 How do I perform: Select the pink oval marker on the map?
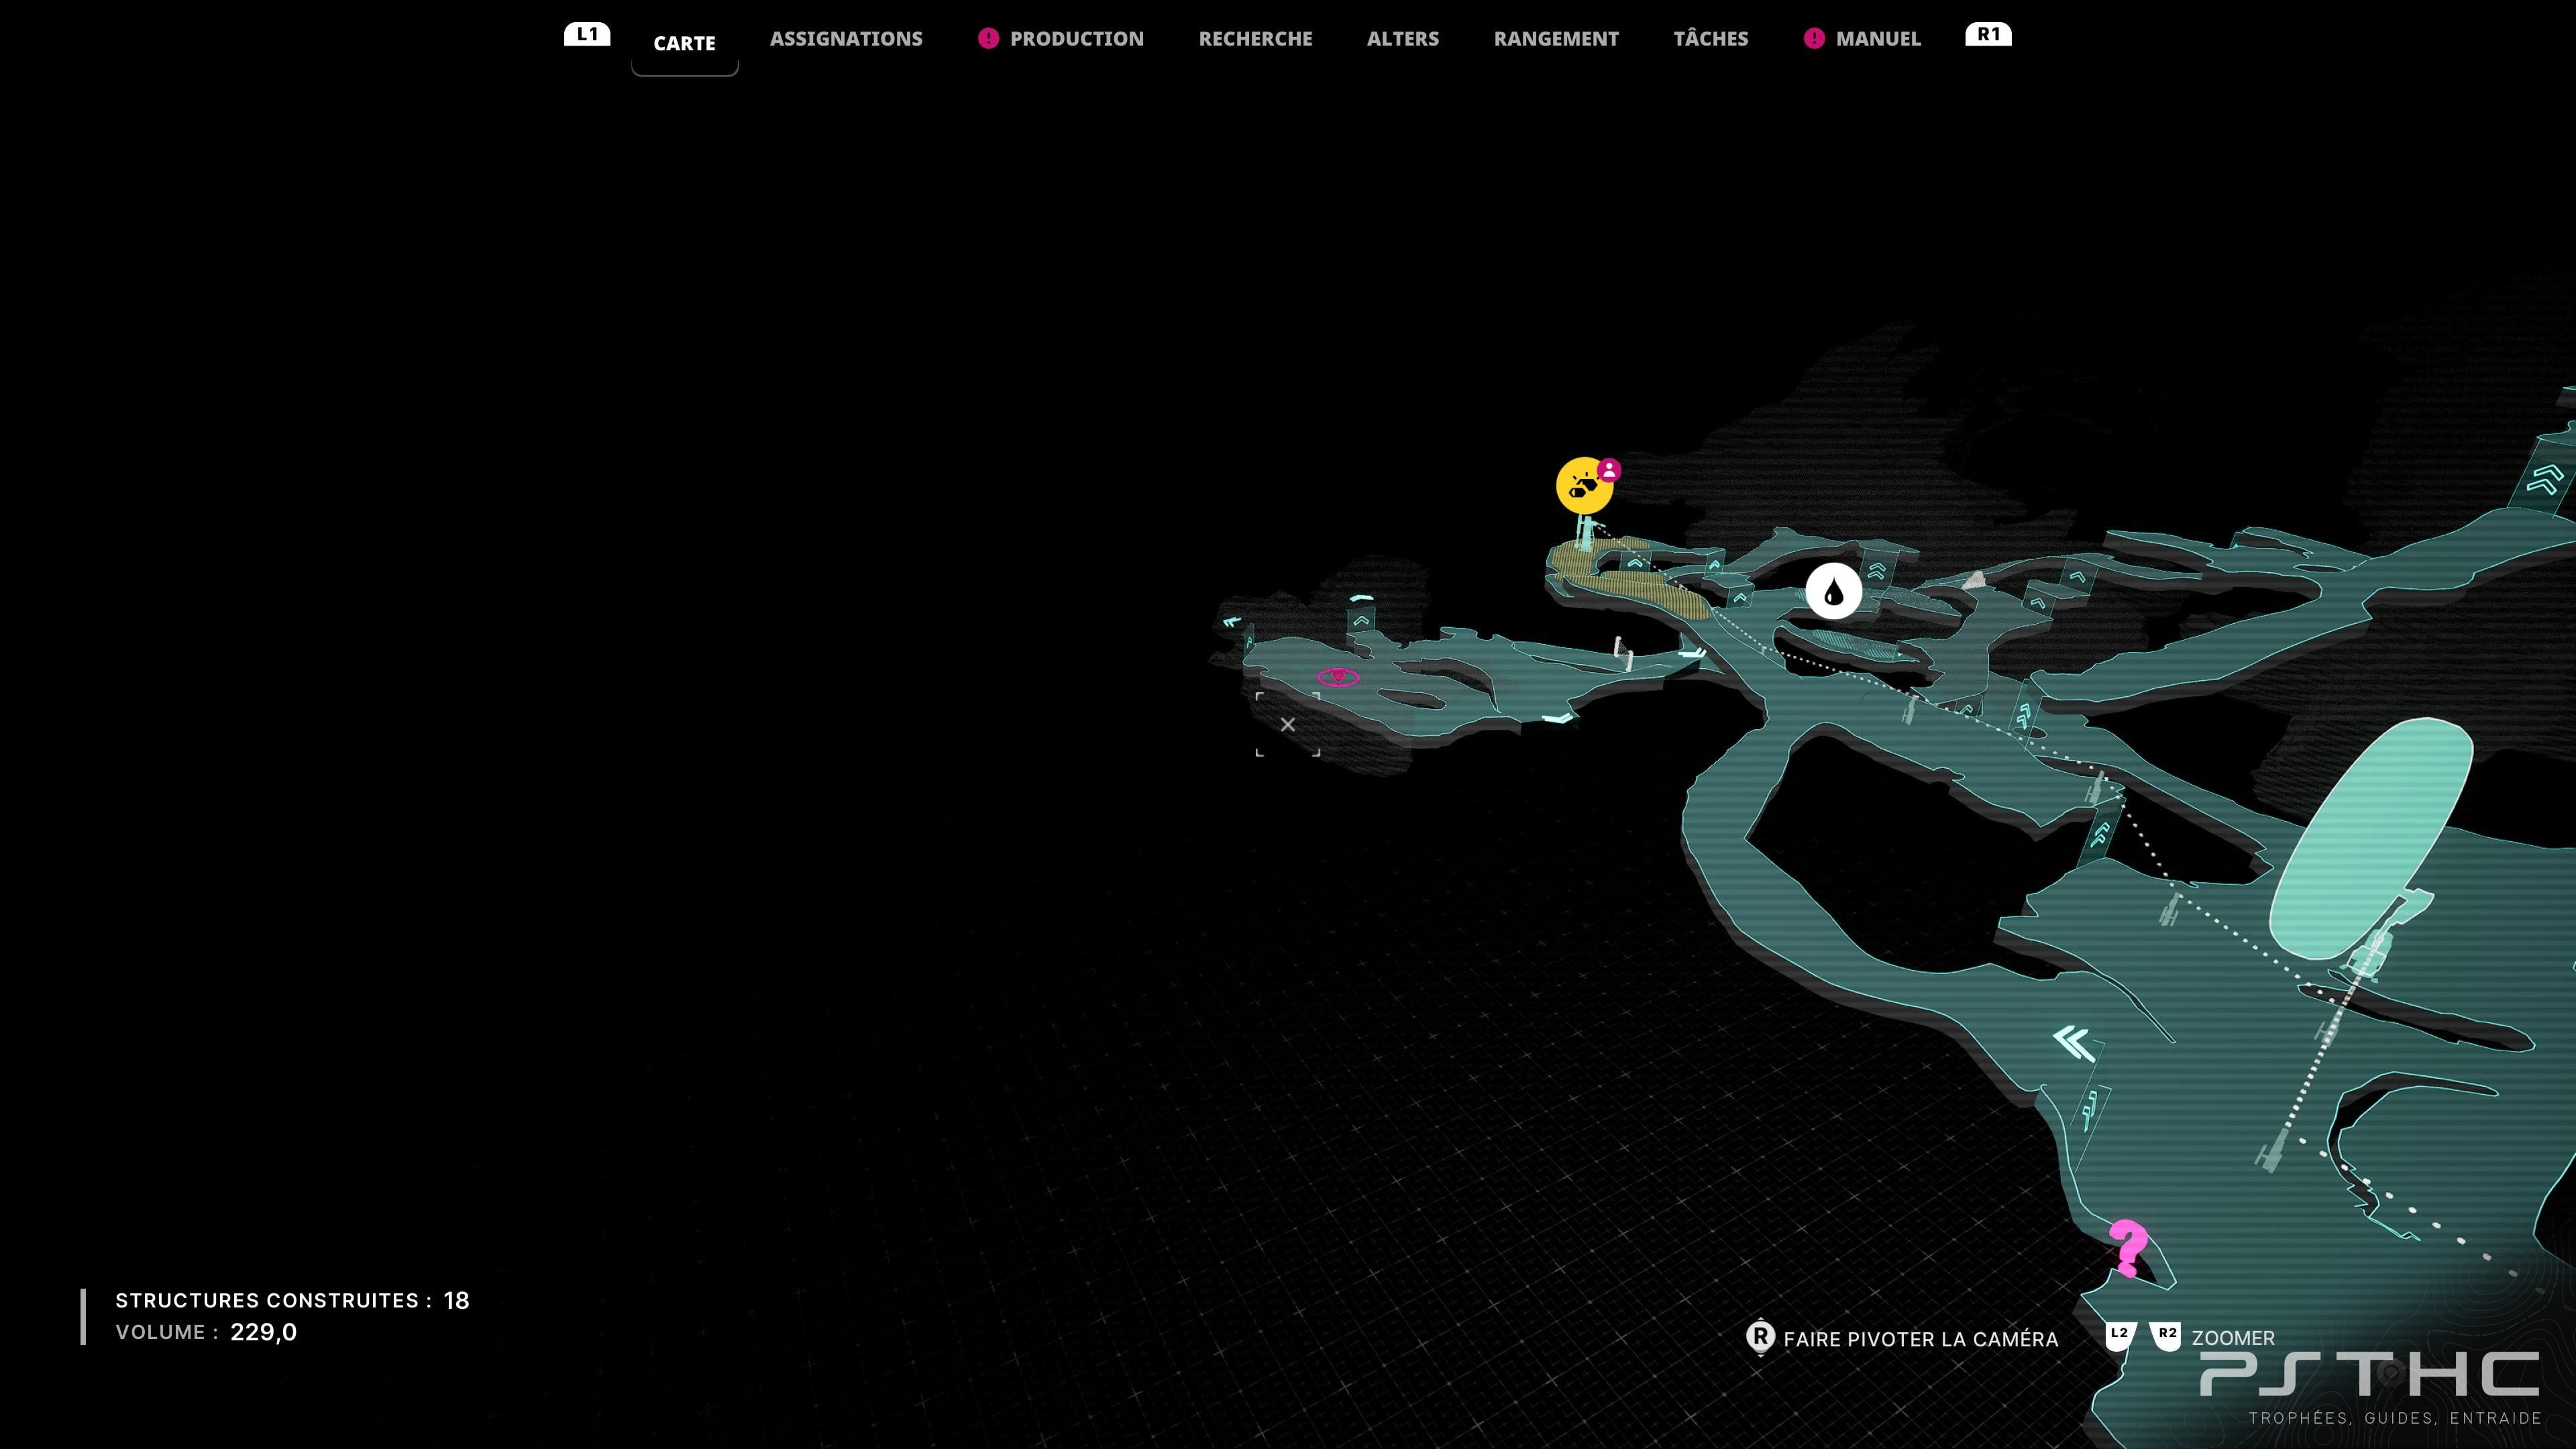[x=1338, y=677]
